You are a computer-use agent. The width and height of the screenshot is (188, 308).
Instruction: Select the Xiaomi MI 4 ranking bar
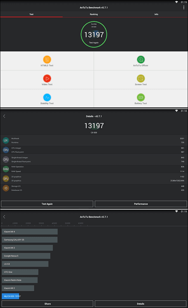tap(30, 232)
